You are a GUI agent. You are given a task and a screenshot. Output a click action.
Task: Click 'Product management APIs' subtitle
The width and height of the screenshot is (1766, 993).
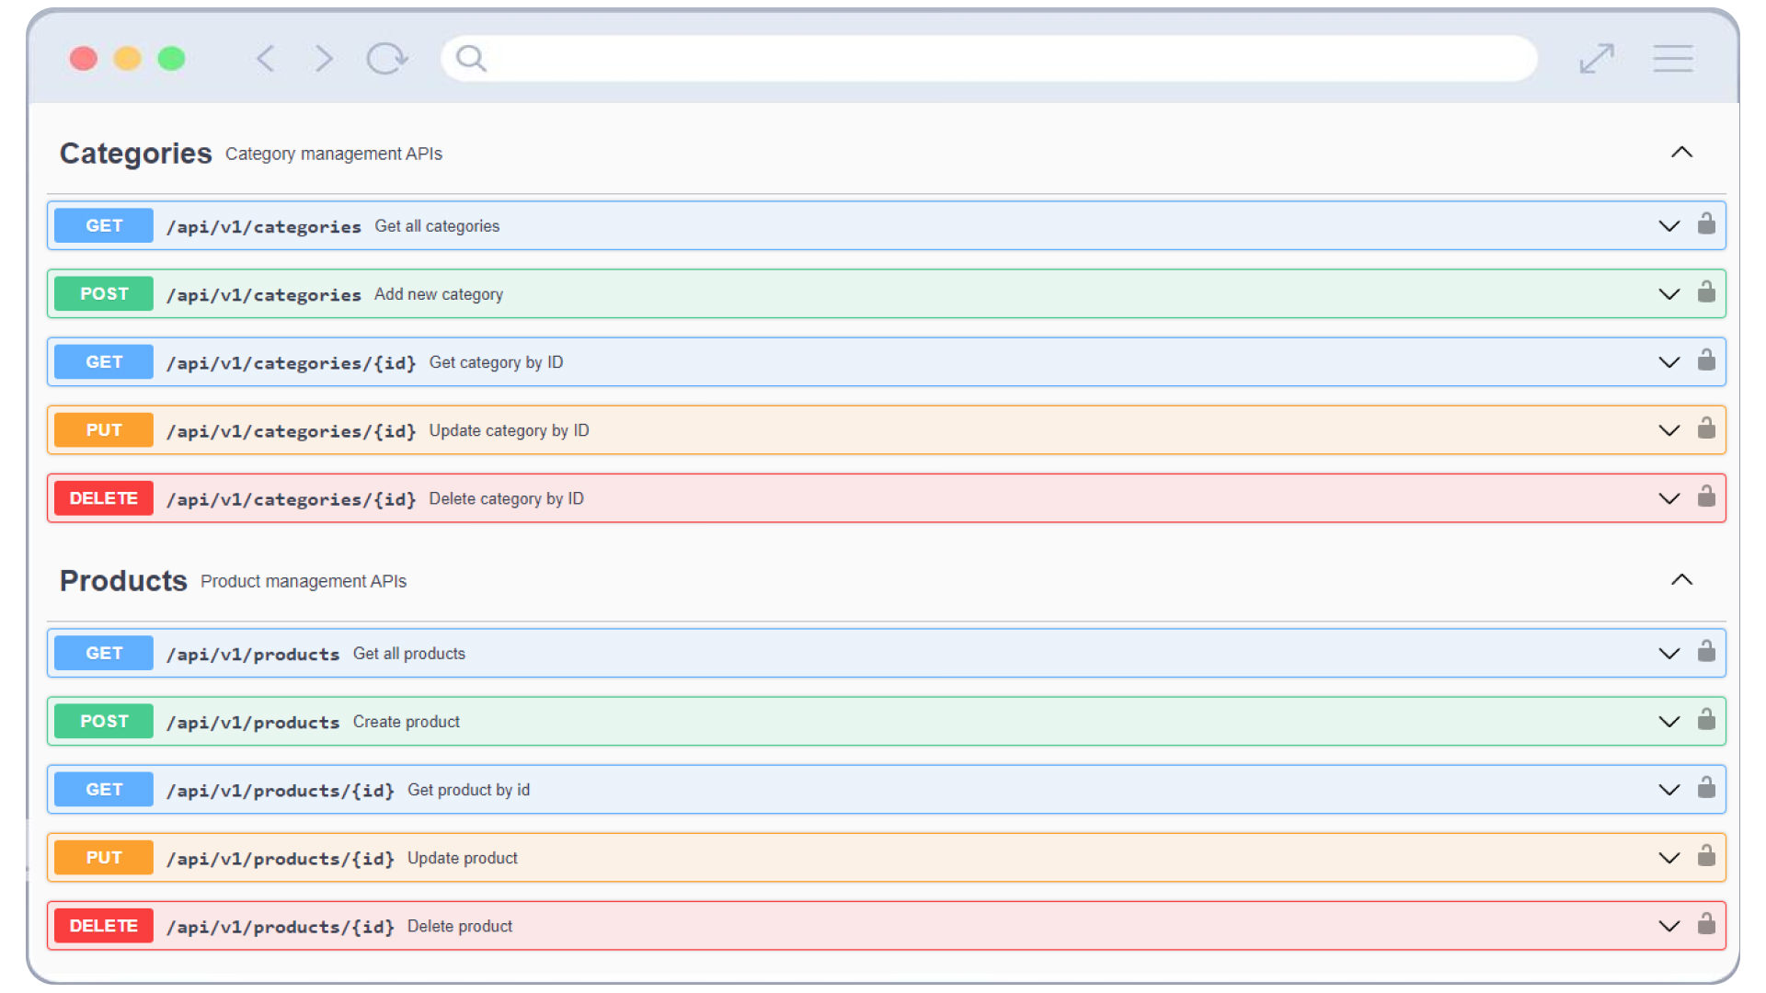tap(304, 581)
